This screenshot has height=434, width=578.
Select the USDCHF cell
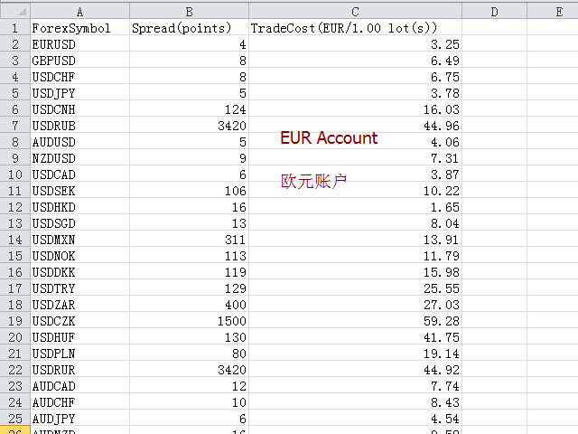(80, 77)
